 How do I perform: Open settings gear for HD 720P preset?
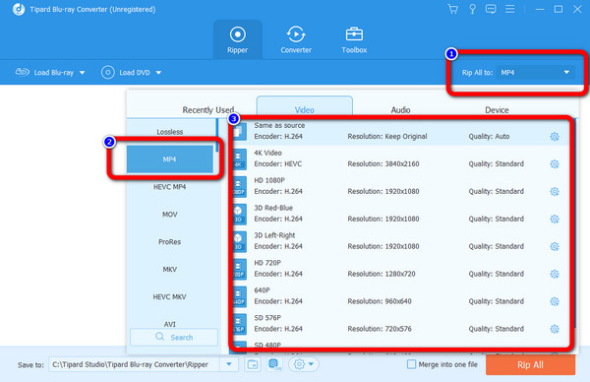(x=555, y=274)
